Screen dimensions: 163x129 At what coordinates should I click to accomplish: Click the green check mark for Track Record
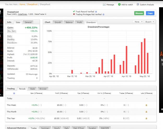pos(74,11)
